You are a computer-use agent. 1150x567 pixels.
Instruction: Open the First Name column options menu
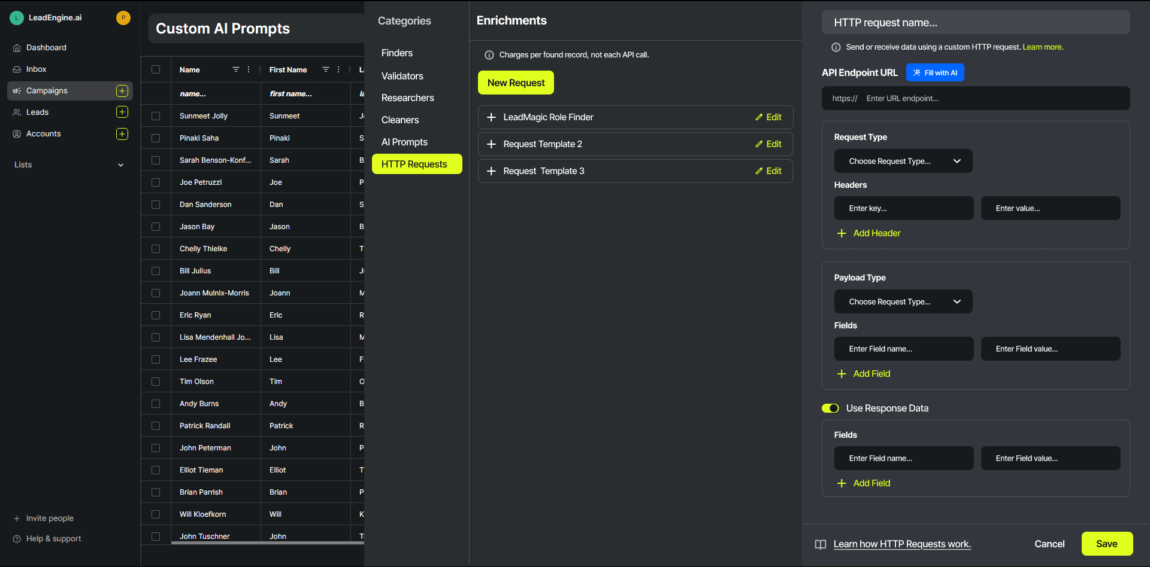click(338, 69)
